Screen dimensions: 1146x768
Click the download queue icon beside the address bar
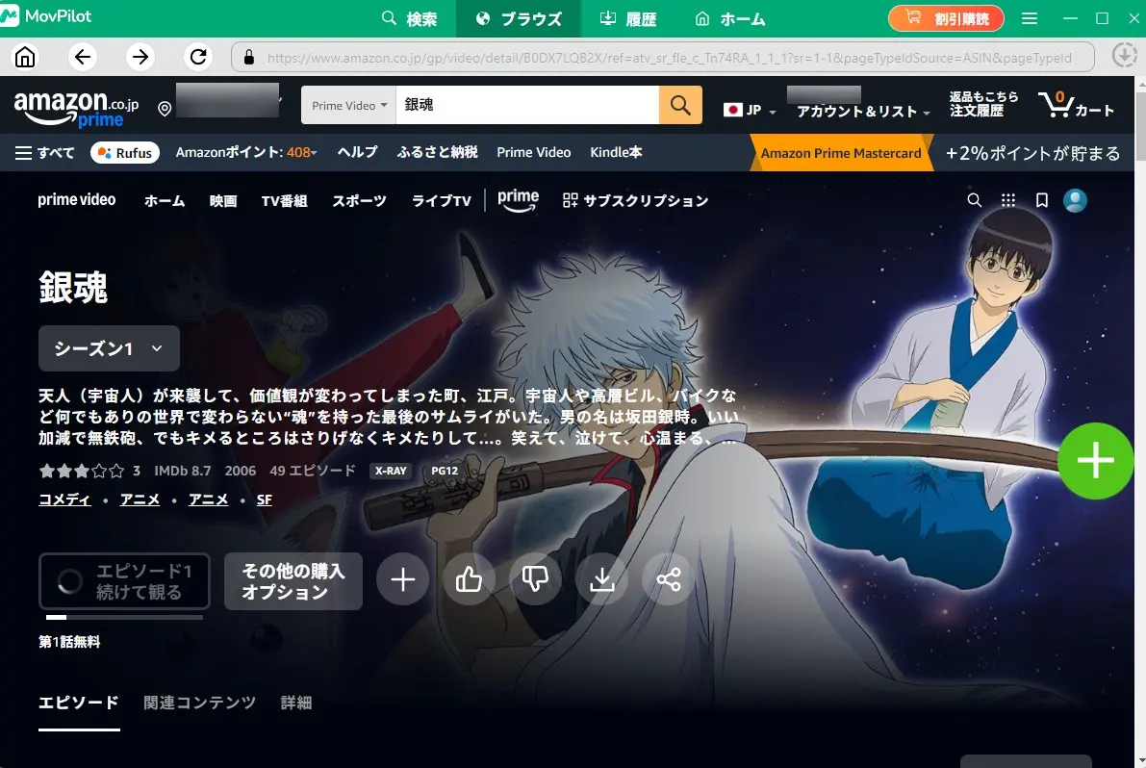pos(1124,56)
